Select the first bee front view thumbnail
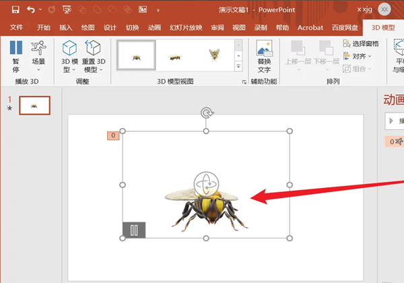Viewport: 404px width, 283px height. tap(136, 55)
